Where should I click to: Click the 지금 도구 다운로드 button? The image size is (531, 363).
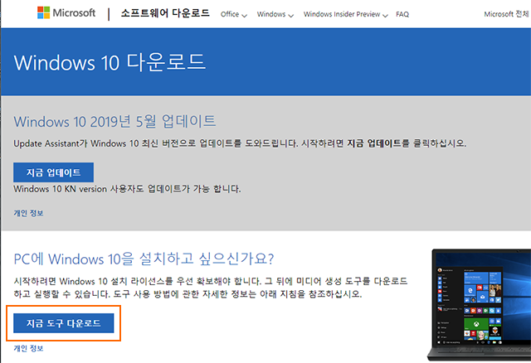[x=64, y=323]
